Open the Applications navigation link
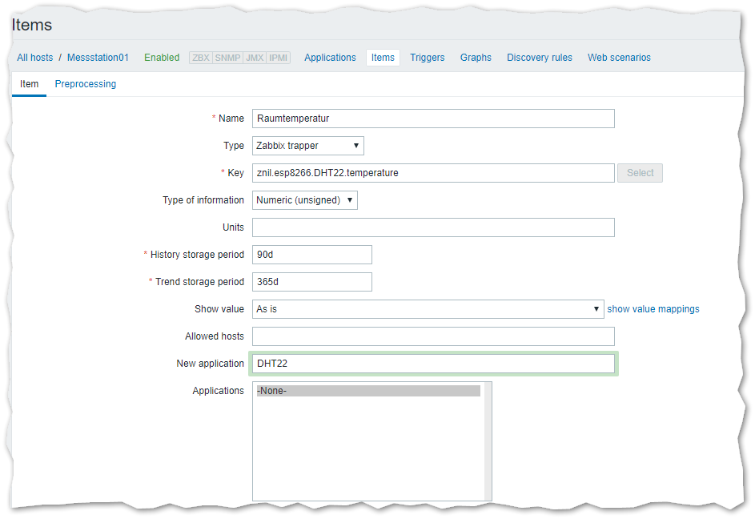Image resolution: width=755 pixels, height=519 pixels. 330,58
